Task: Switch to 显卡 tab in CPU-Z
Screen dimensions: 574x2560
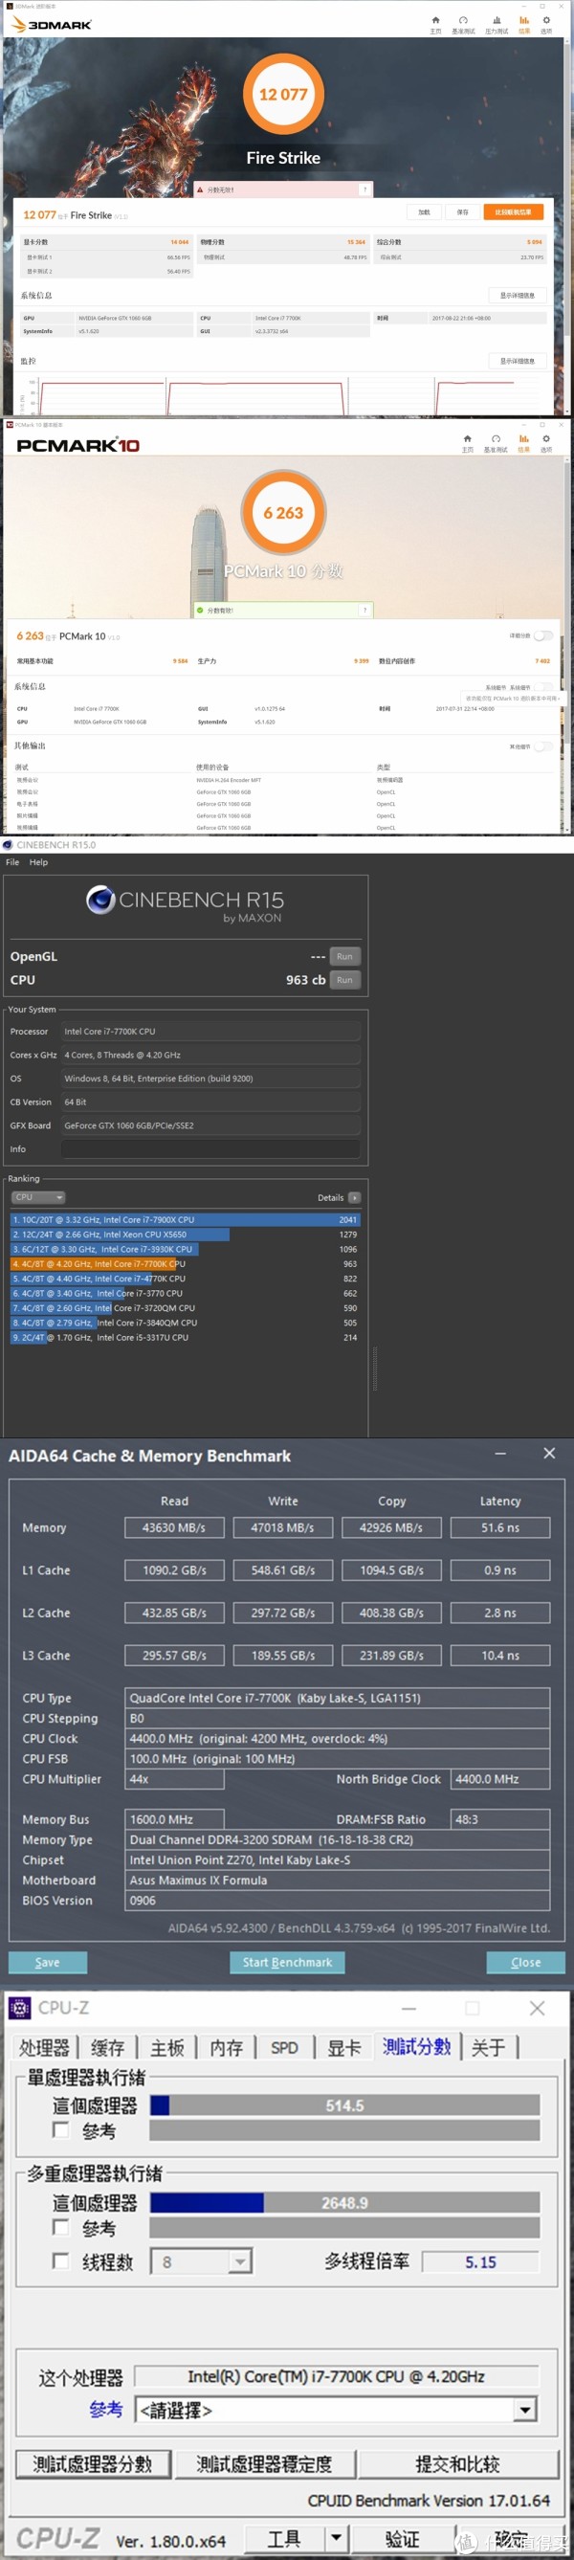Action: [x=343, y=2048]
